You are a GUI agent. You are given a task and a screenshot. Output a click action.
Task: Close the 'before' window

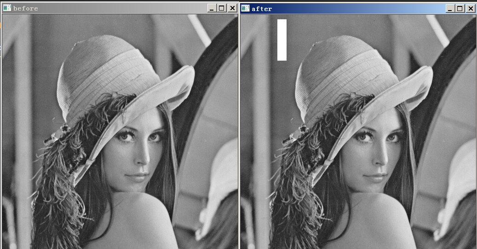(232, 8)
